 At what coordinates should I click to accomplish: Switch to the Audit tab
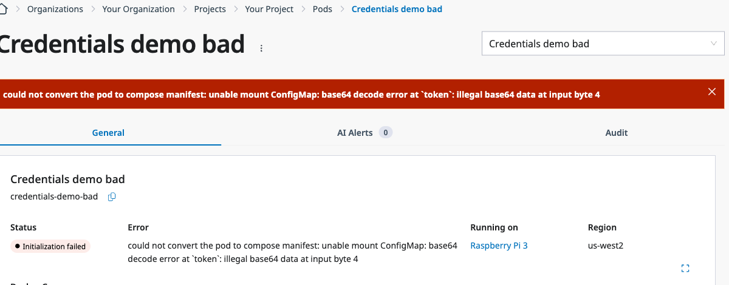pyautogui.click(x=617, y=133)
